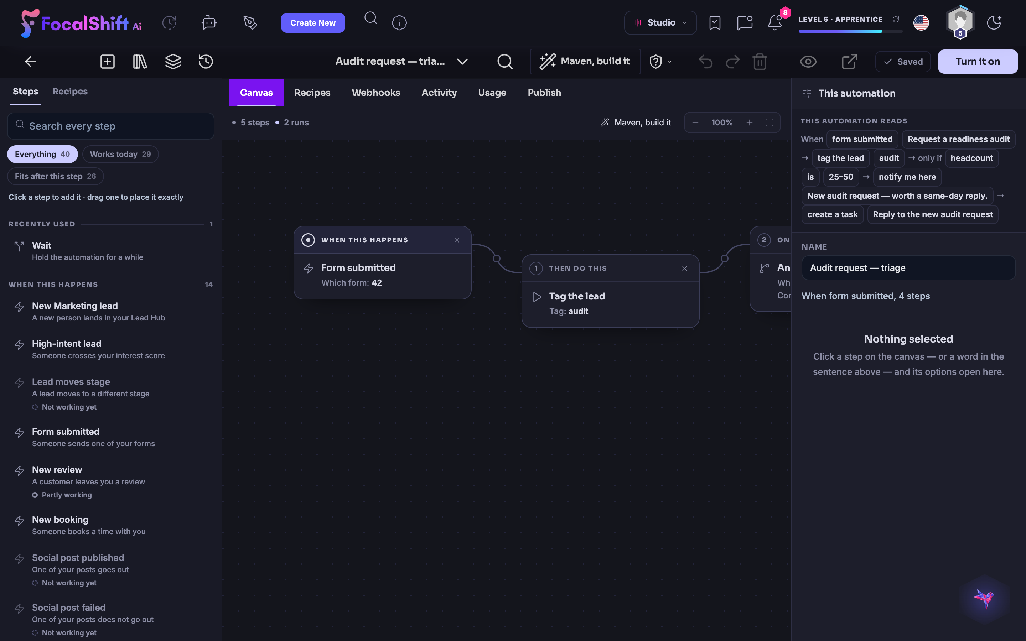Click the Create New button
Viewport: 1026px width, 641px height.
313,23
